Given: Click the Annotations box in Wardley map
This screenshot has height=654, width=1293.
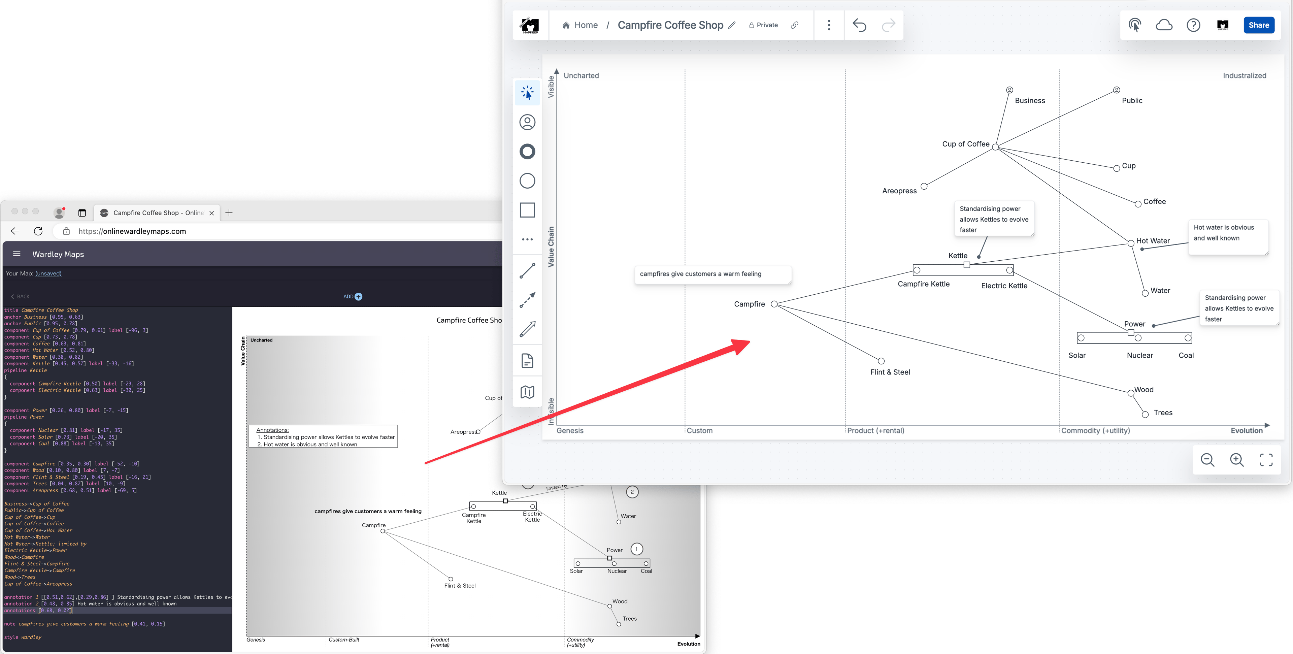Looking at the screenshot, I should coord(323,437).
